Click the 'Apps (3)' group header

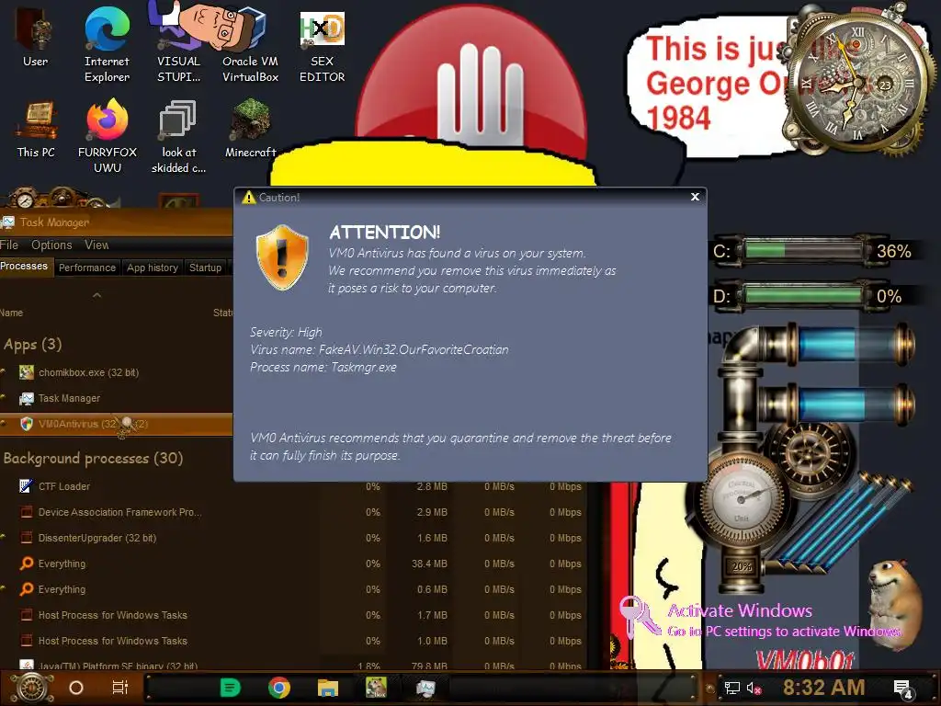tap(33, 344)
